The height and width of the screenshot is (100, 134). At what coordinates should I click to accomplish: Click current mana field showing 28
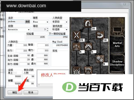click(25, 60)
